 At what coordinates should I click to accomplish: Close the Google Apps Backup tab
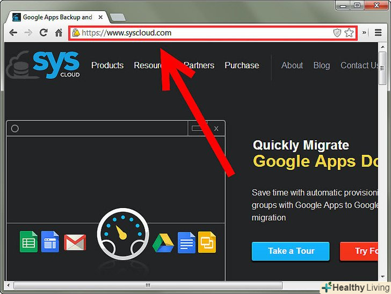100,17
